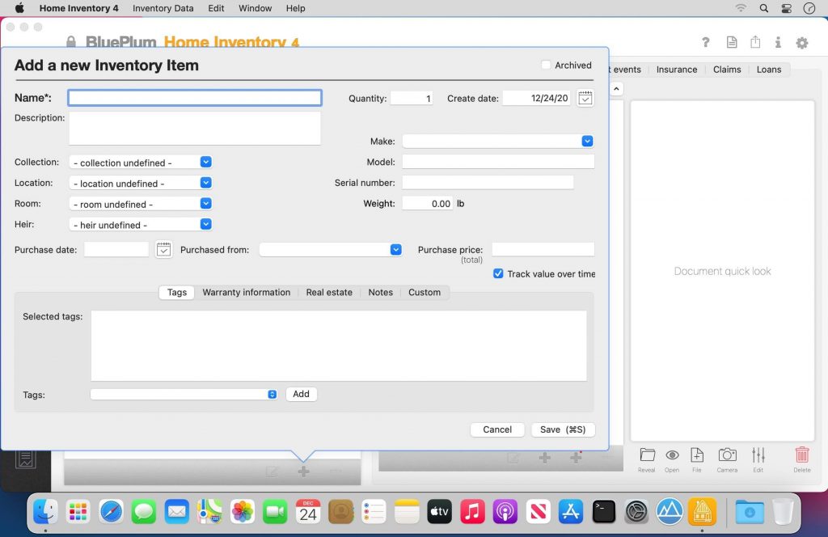The width and height of the screenshot is (828, 537).
Task: Click the Camera icon in document toolbar
Action: pos(727,455)
